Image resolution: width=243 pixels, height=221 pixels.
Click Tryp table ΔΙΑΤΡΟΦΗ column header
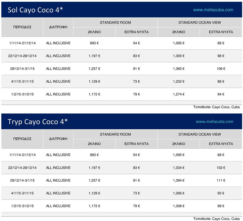[58, 139]
